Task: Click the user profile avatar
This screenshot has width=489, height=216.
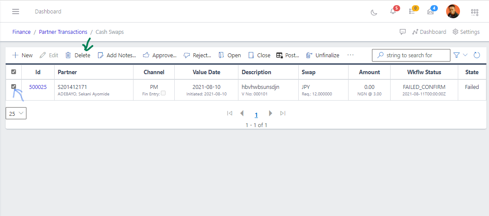Action: [x=453, y=11]
